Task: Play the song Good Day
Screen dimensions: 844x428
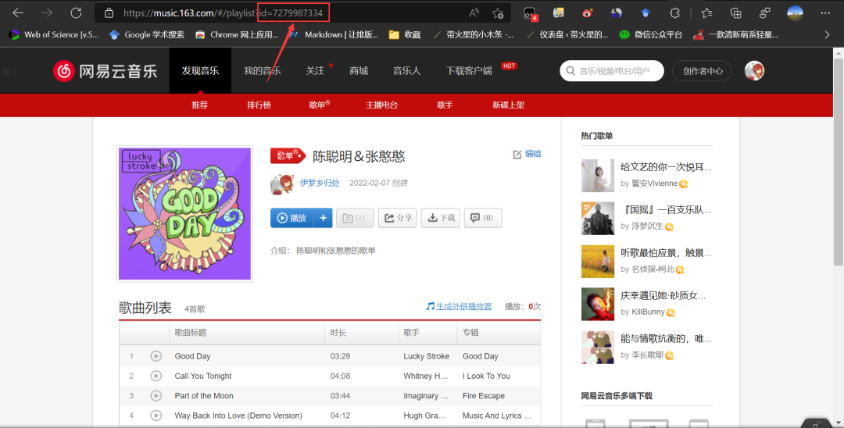Action: [156, 356]
